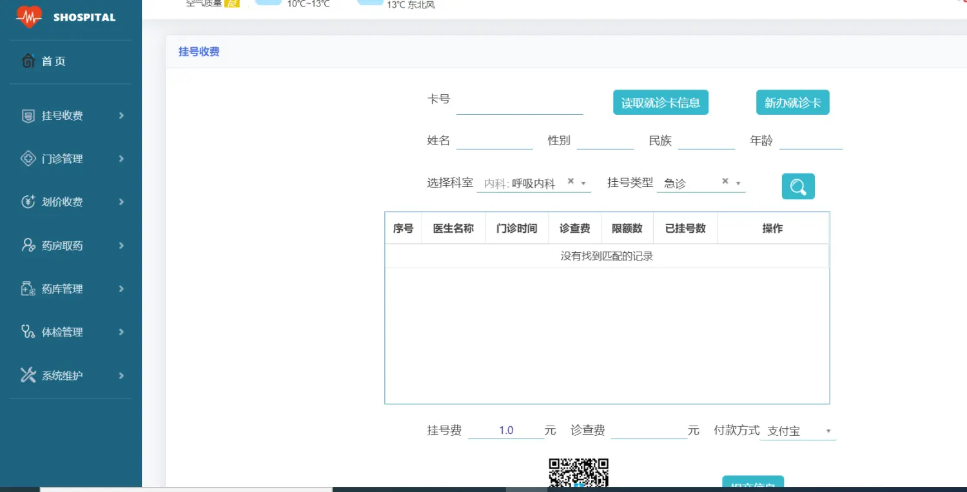Image resolution: width=967 pixels, height=492 pixels.
Task: Click the 诊查费 column header
Action: (x=575, y=228)
